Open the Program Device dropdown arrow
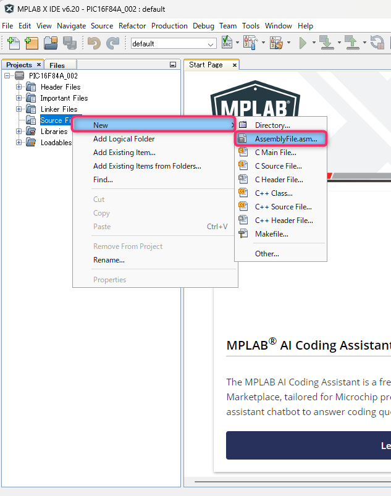Viewport: 391px width, 496px height. click(339, 43)
